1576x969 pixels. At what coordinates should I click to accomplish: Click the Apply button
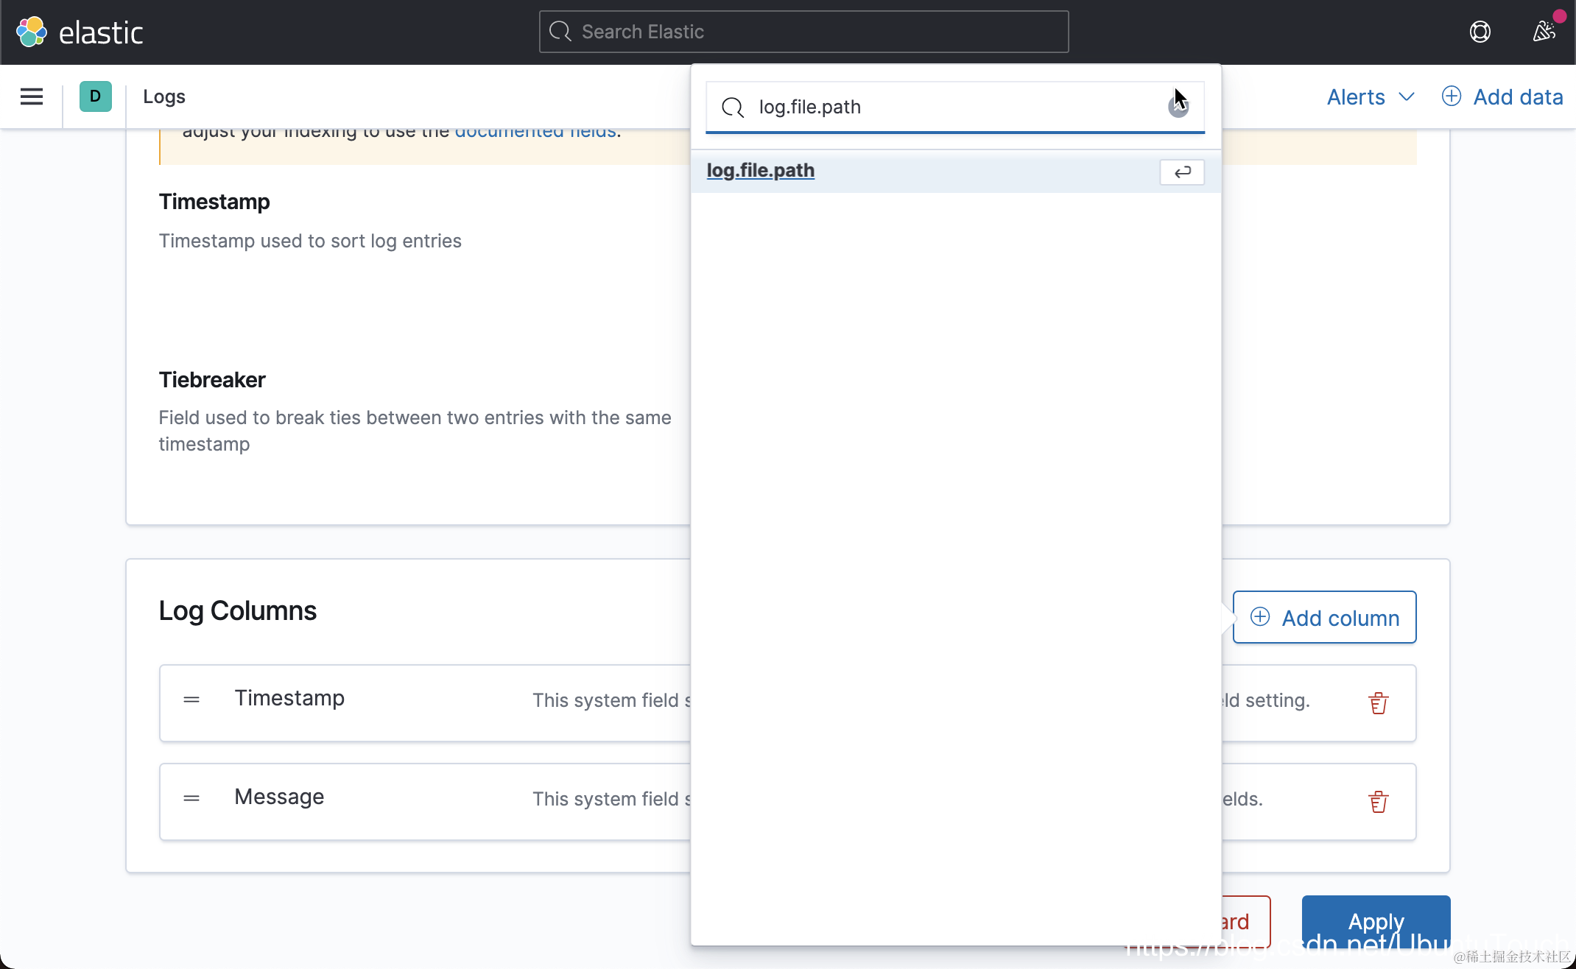[x=1375, y=920]
